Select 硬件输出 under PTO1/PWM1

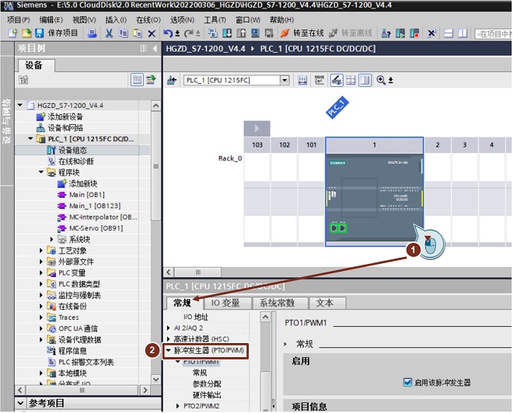[x=207, y=395]
